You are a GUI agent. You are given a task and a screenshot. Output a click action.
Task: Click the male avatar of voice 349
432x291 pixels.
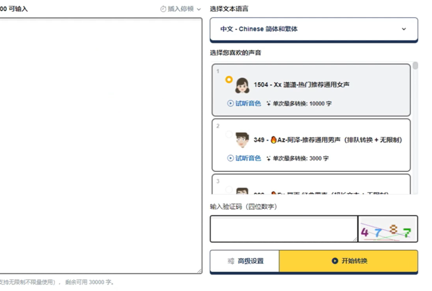pos(242,140)
